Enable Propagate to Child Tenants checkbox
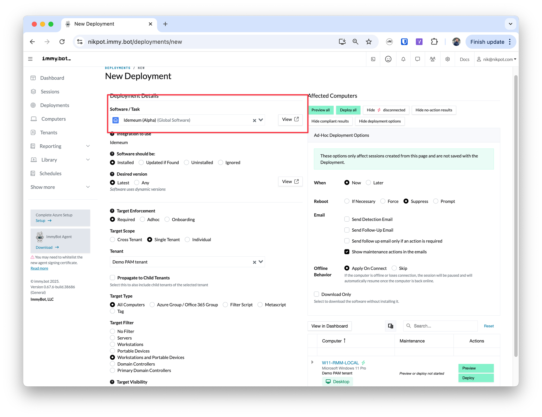This screenshot has height=417, width=542. tap(112, 278)
